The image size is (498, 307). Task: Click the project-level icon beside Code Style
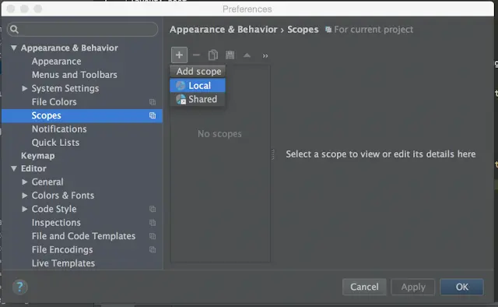153,209
